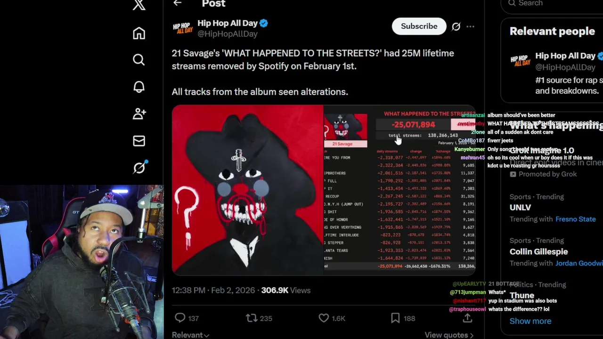Open the Grok icon in left sidebar

pyautogui.click(x=139, y=167)
